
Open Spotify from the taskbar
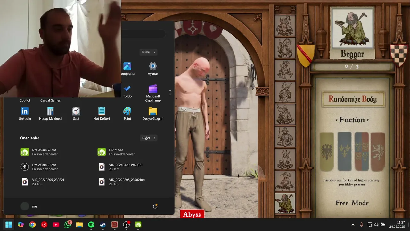click(91, 225)
